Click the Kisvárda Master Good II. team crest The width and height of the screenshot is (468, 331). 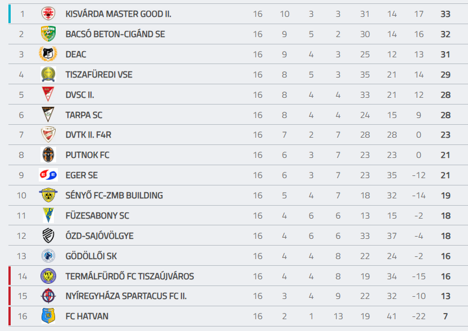pos(48,14)
